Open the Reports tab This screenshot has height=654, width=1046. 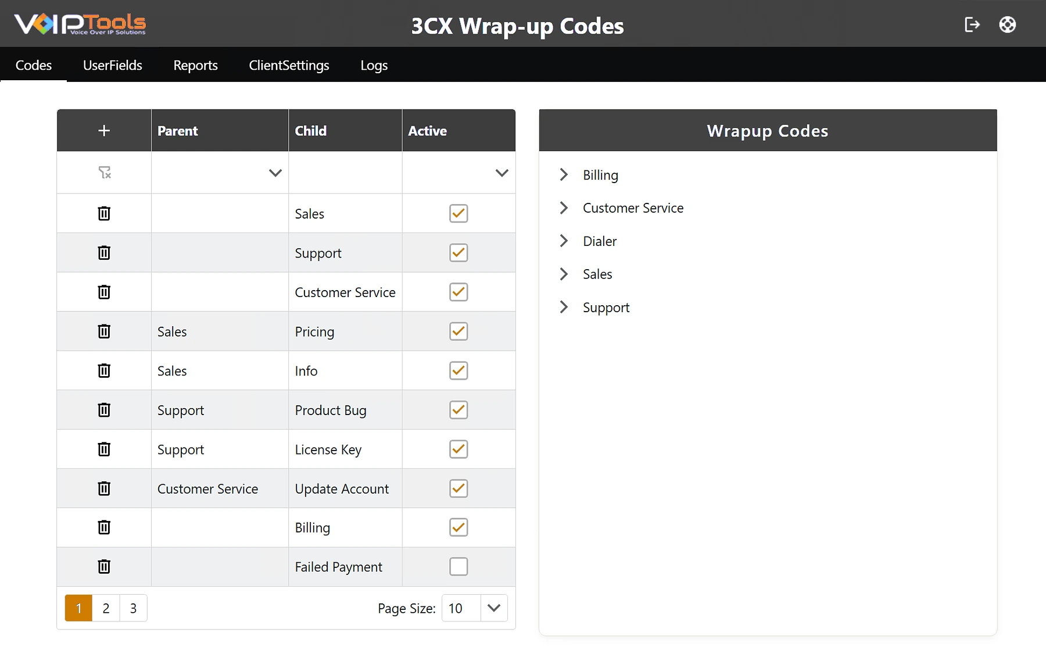196,65
